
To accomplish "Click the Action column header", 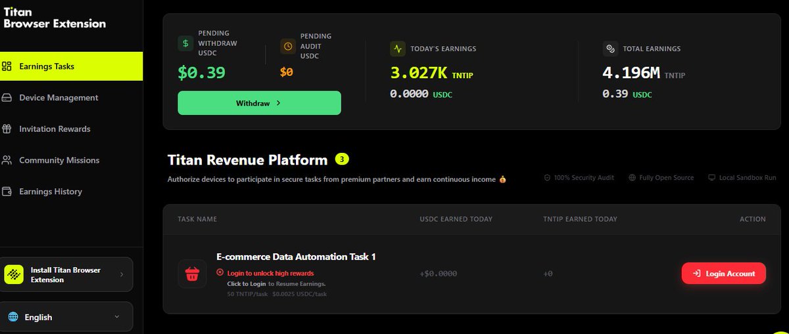I will point(753,219).
